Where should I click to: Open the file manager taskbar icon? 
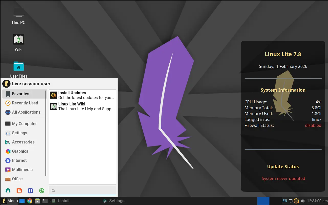pos(37,201)
